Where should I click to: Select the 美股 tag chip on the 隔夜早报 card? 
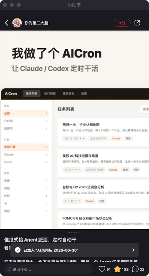[125, 170]
